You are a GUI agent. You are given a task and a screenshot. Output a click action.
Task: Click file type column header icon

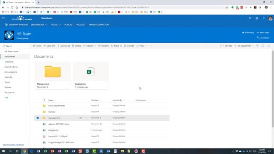click(x=44, y=100)
